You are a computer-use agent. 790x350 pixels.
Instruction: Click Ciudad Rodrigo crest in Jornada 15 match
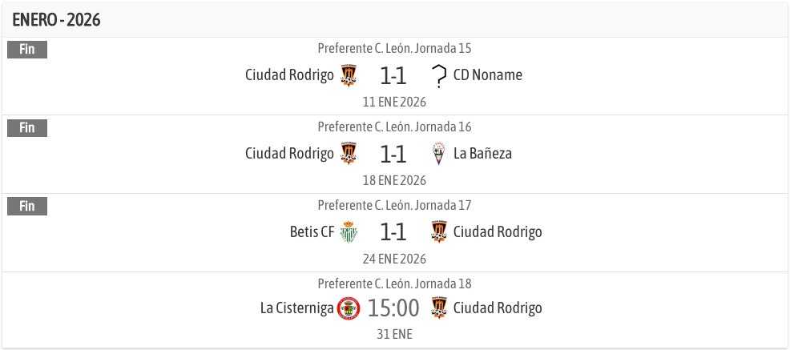point(348,75)
